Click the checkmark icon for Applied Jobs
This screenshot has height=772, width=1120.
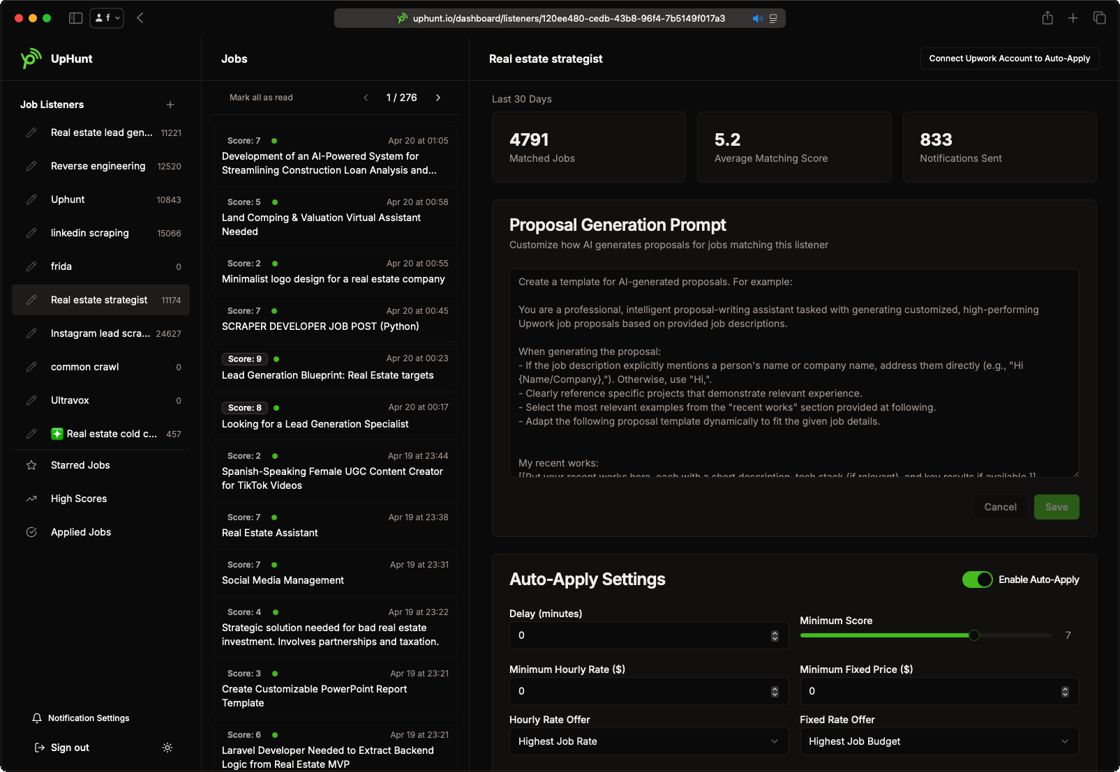[31, 532]
